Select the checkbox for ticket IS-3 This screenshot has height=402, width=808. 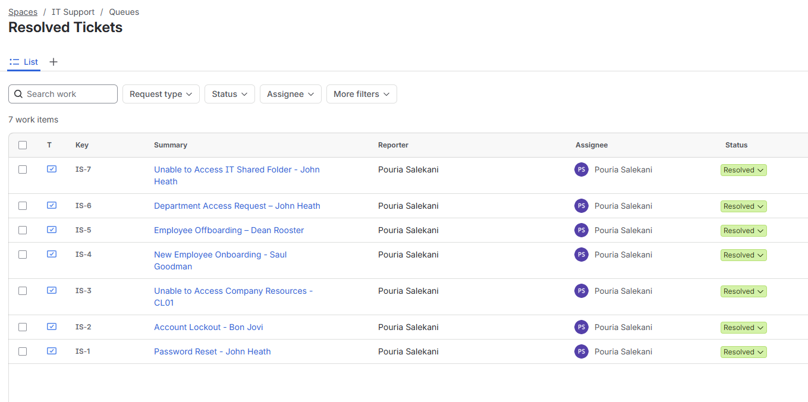23,291
